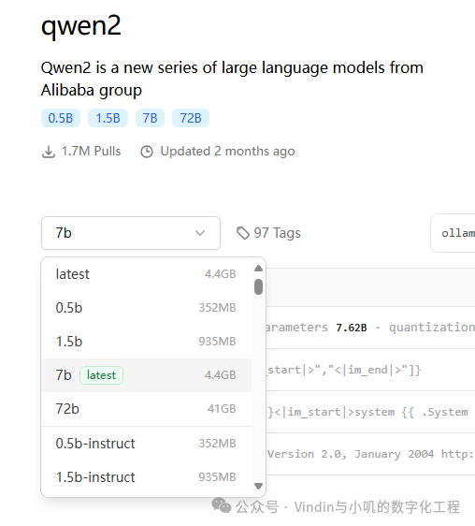Choose the 72b 41GB option

click(146, 409)
